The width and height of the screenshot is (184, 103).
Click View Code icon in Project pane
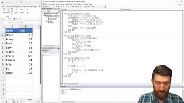(43, 11)
